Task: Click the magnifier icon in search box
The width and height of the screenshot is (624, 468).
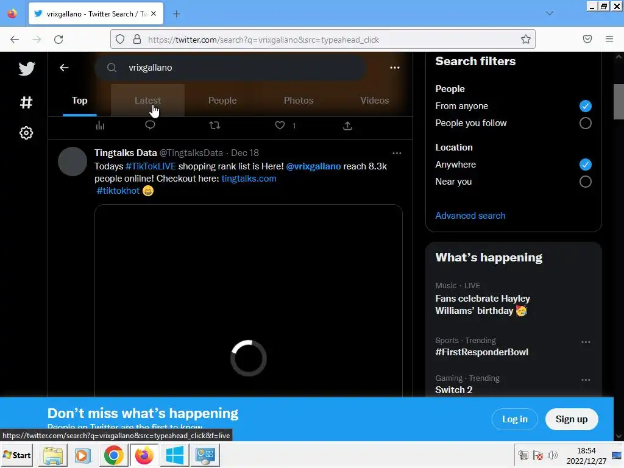Action: (112, 68)
